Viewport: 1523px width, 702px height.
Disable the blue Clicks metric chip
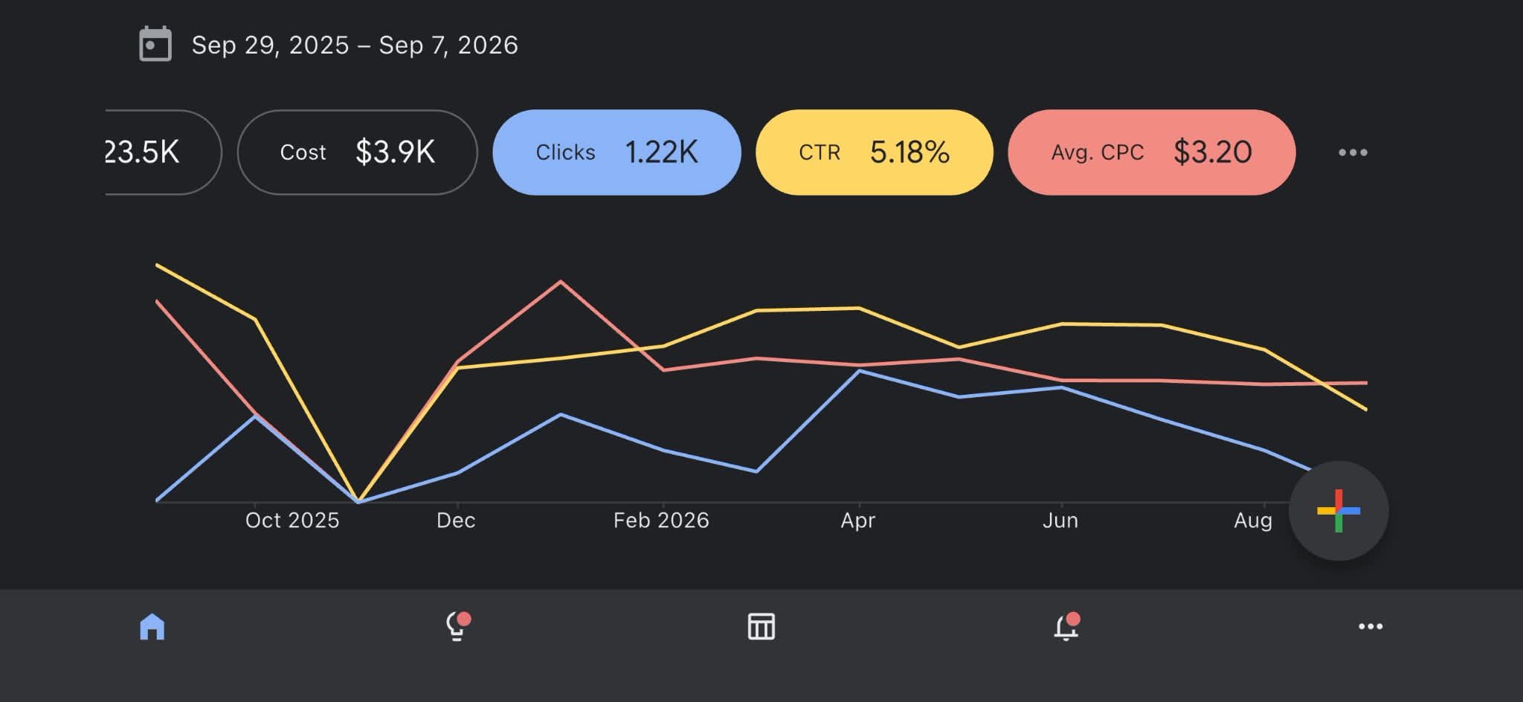(616, 152)
